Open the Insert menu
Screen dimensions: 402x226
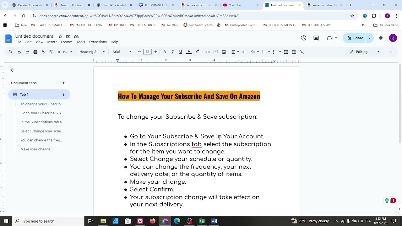[52, 42]
